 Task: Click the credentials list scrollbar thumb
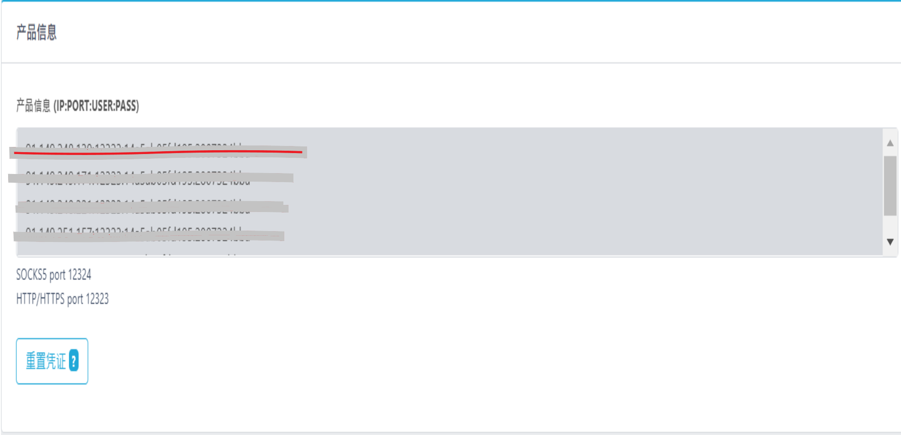tap(890, 185)
